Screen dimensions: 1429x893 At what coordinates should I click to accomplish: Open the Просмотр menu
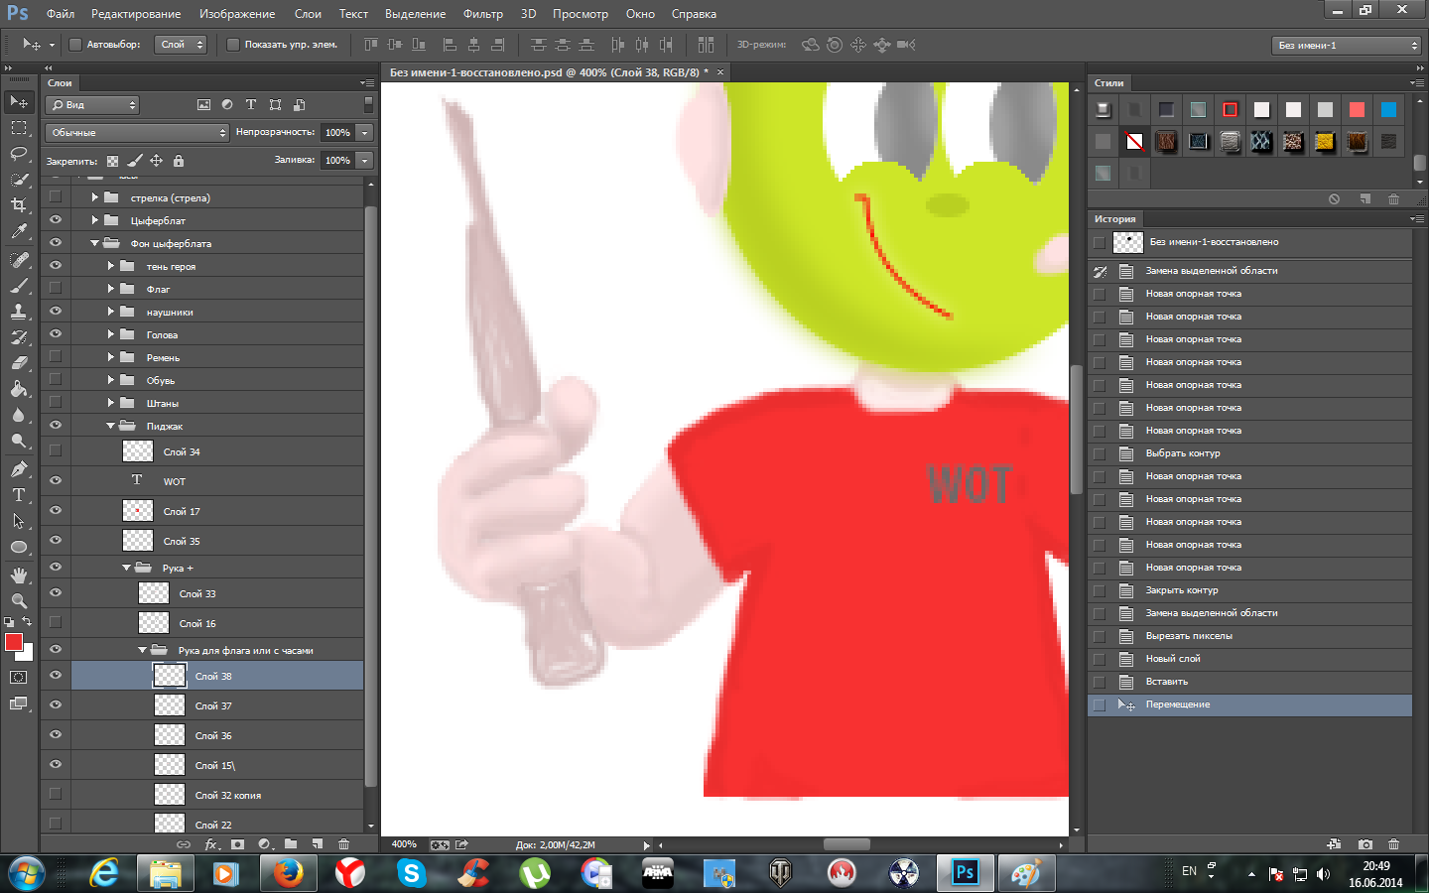581,14
